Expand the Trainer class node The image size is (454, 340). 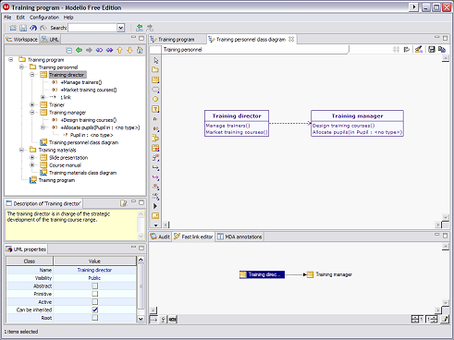[32, 104]
